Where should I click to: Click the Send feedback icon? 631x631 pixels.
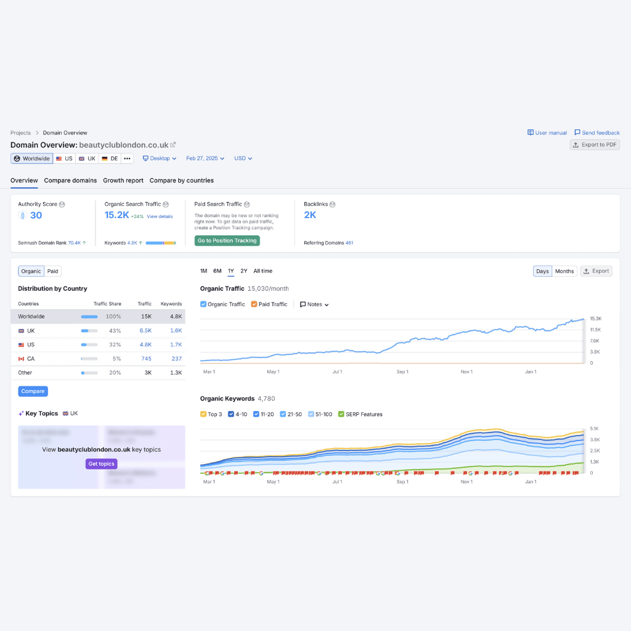coord(577,132)
